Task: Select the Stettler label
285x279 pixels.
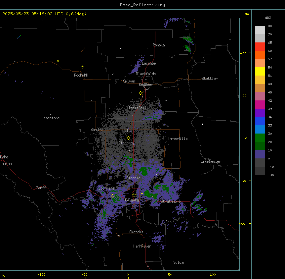Action: [210, 79]
